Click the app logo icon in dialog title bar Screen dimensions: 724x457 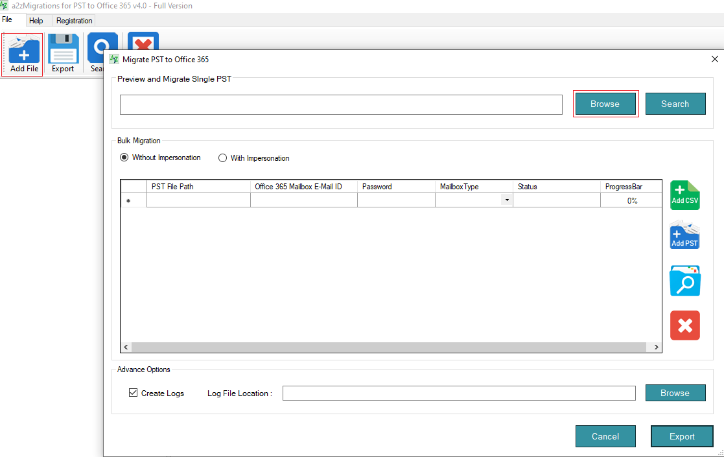pos(114,59)
